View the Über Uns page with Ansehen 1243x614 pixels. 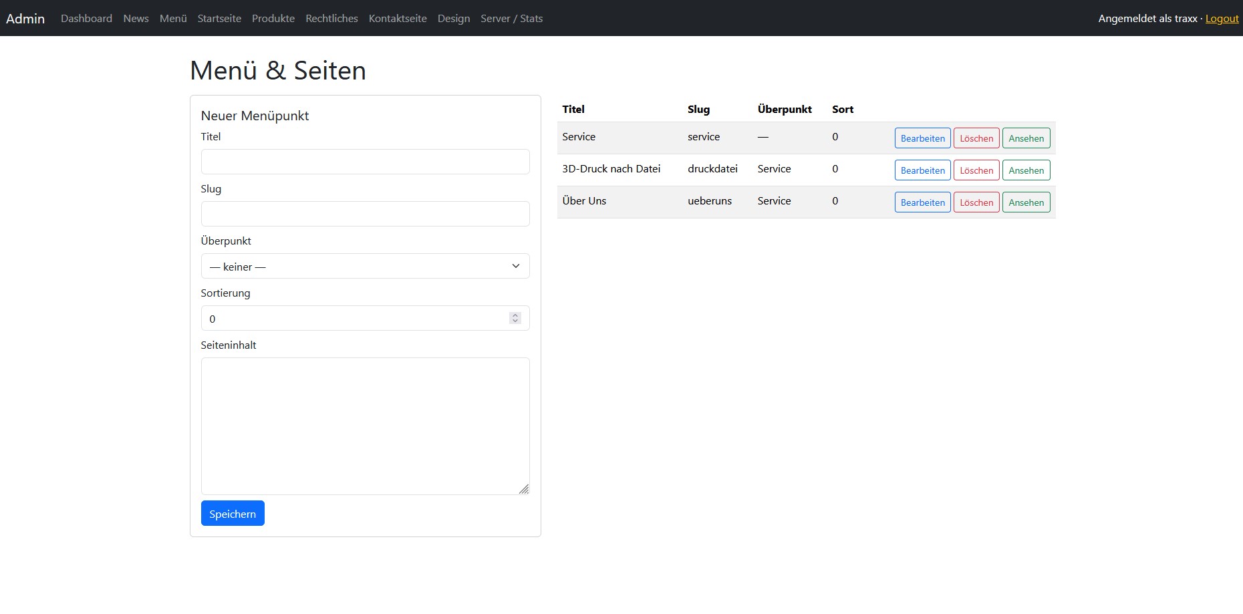[x=1026, y=202]
